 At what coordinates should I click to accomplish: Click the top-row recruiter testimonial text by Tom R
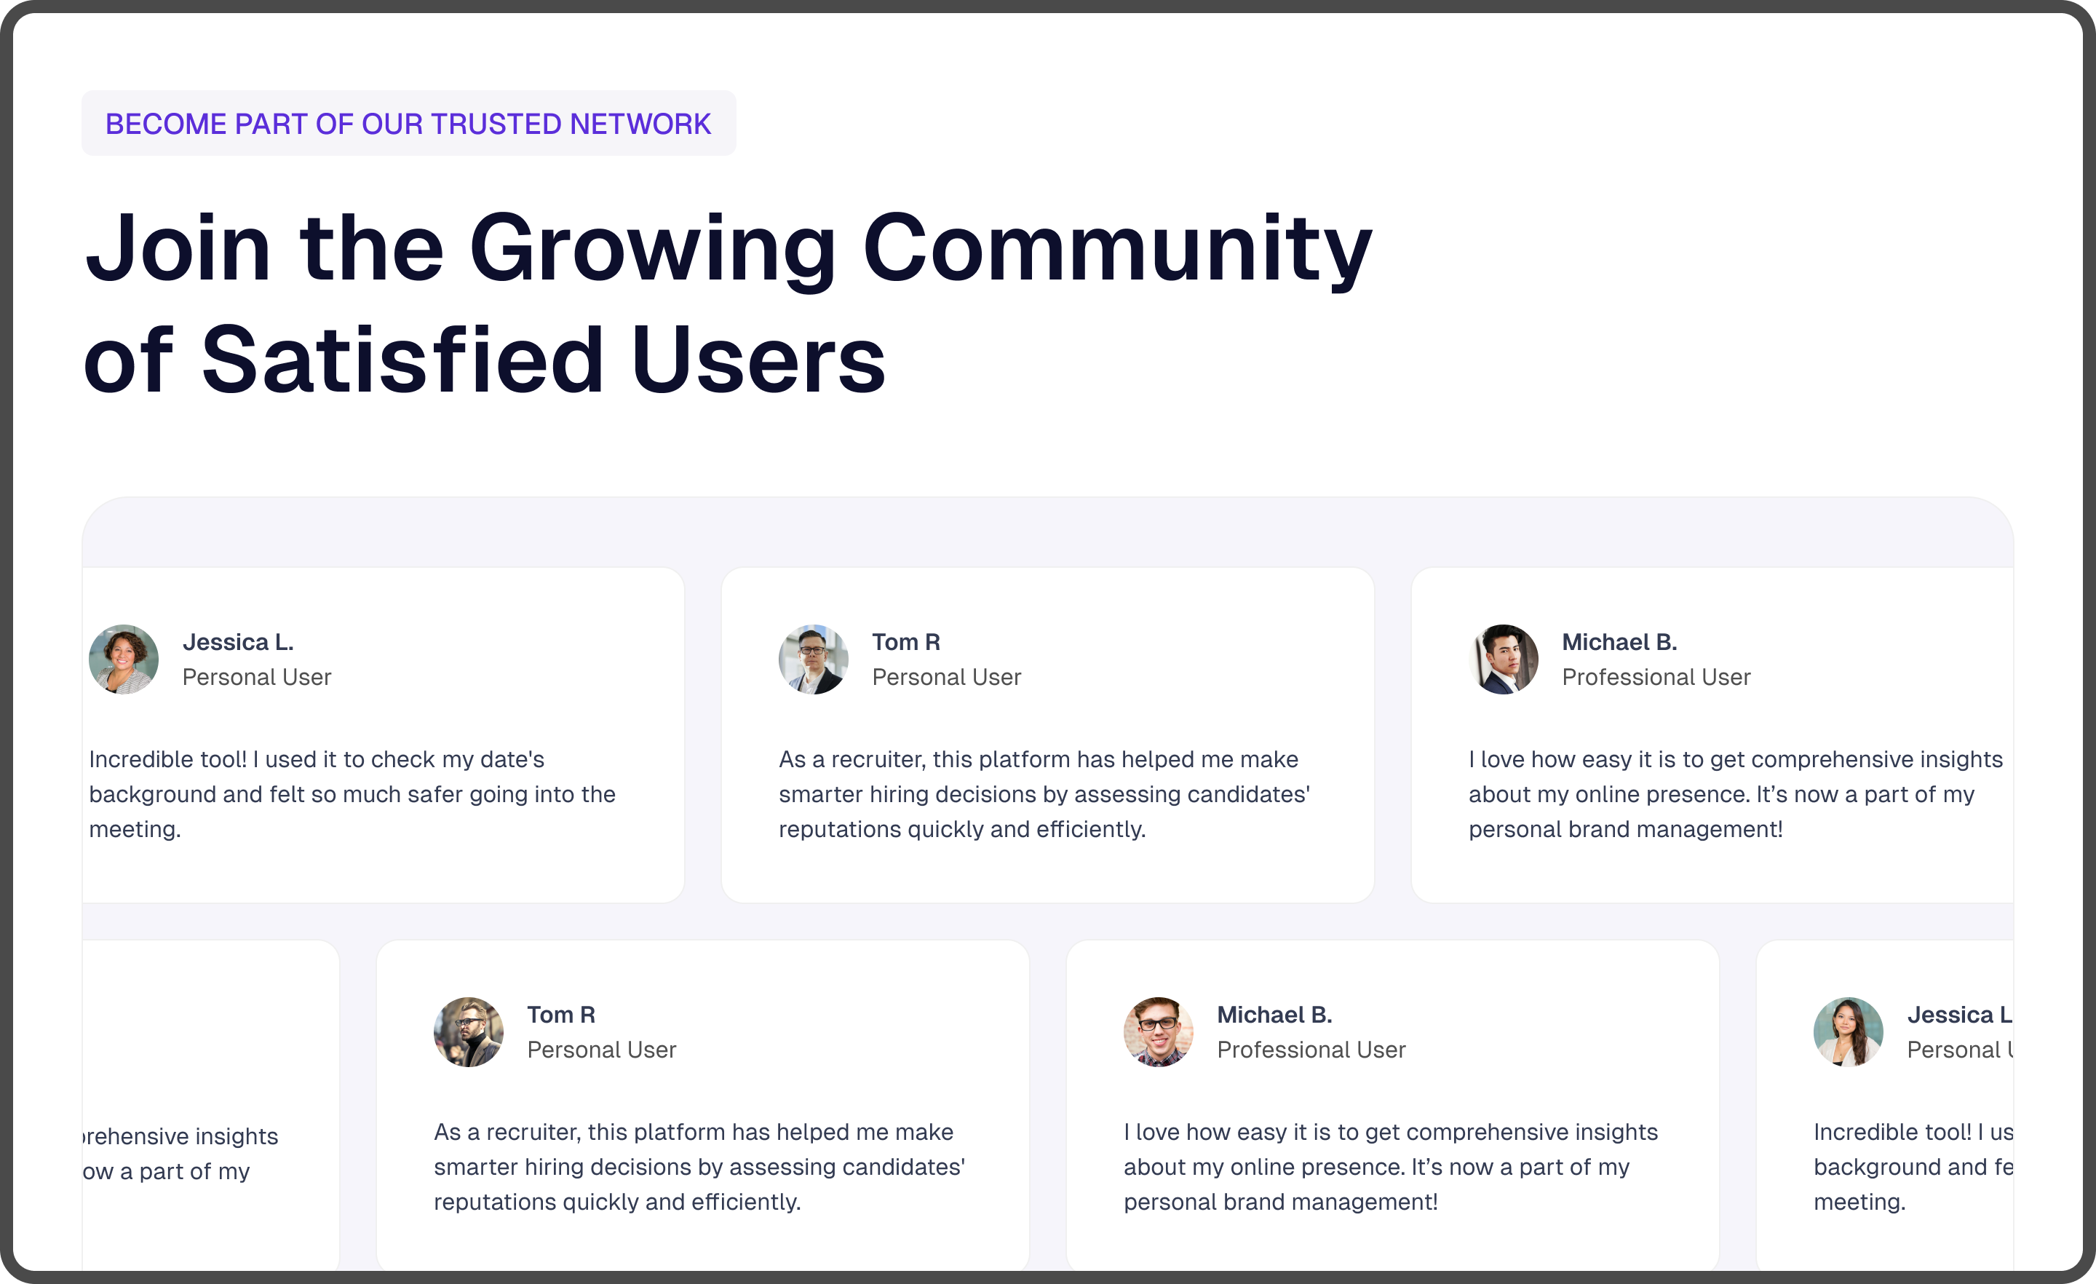click(x=1044, y=794)
